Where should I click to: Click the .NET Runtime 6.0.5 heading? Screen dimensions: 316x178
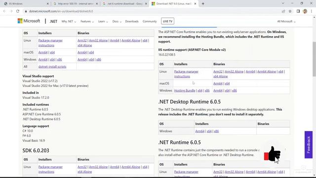[180, 142]
